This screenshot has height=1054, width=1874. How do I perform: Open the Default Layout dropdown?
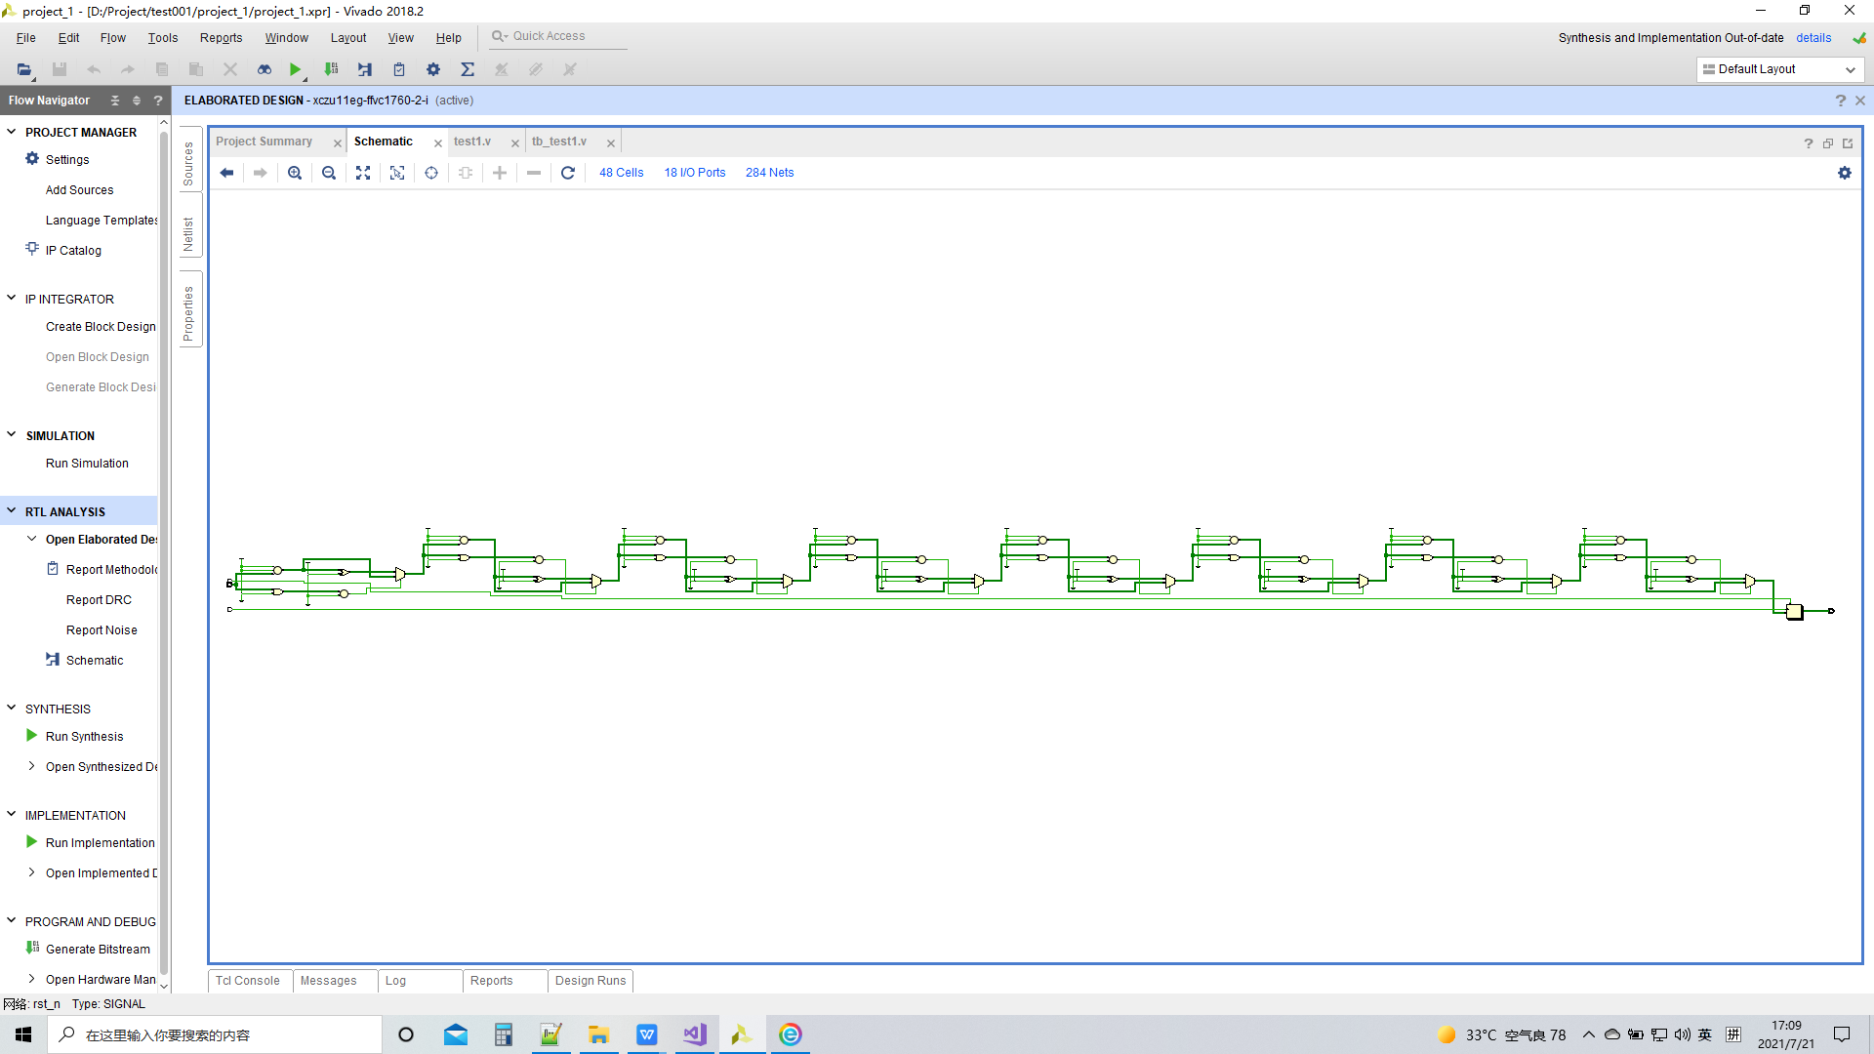(x=1779, y=69)
